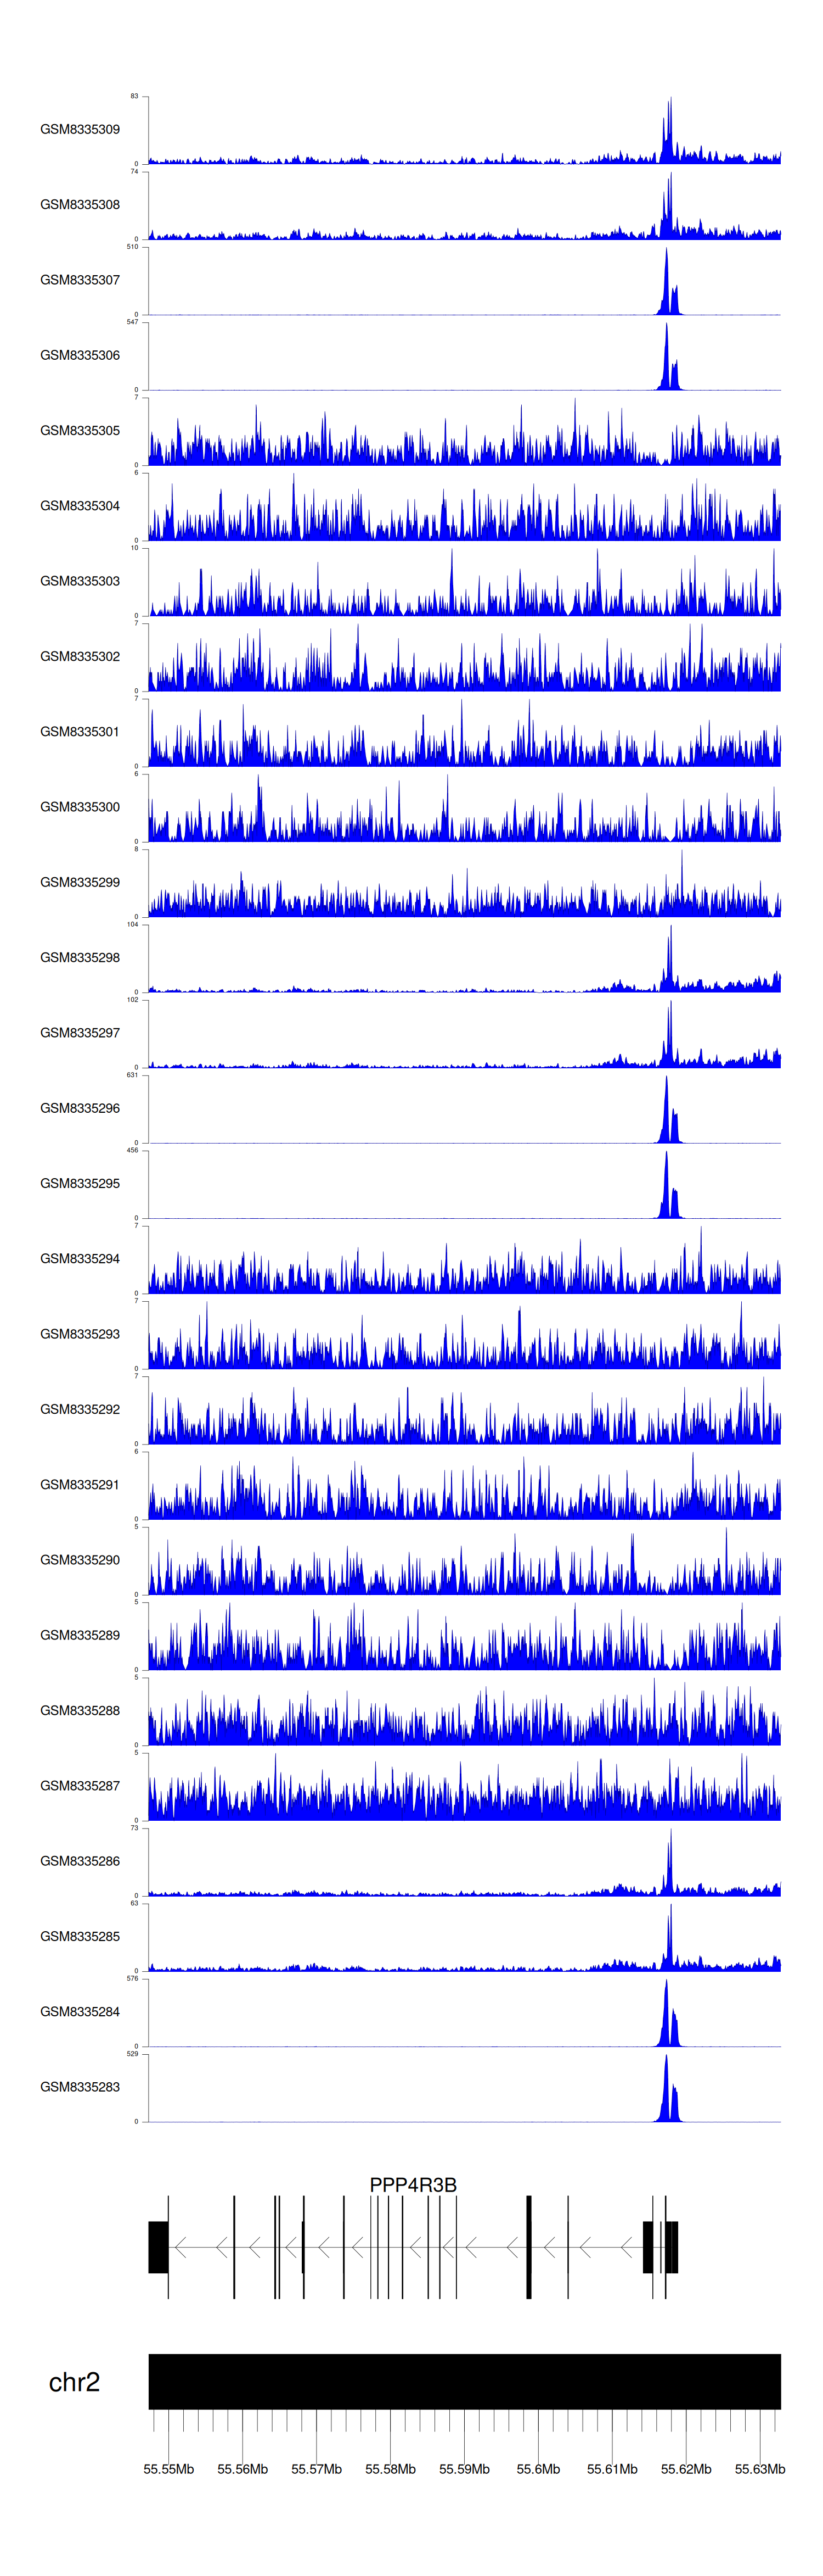Click the 55.62Mb axis tick label

[686, 2469]
